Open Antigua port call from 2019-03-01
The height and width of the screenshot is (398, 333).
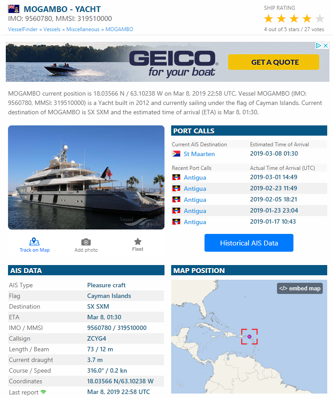pos(195,177)
